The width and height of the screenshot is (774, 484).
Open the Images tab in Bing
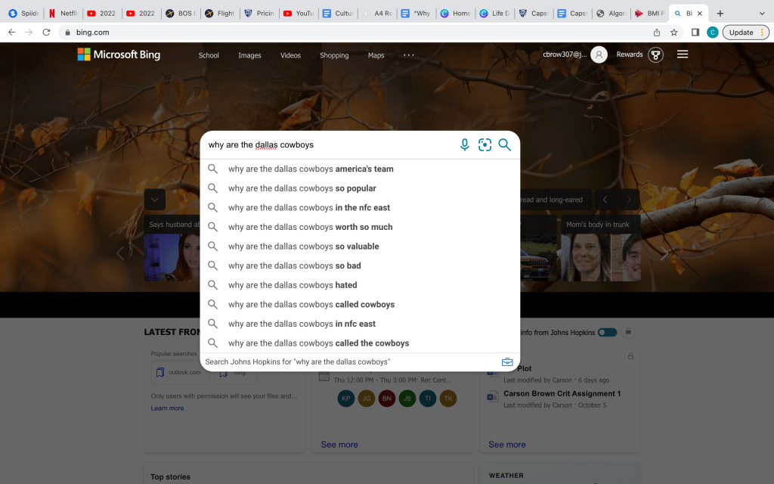coord(249,55)
